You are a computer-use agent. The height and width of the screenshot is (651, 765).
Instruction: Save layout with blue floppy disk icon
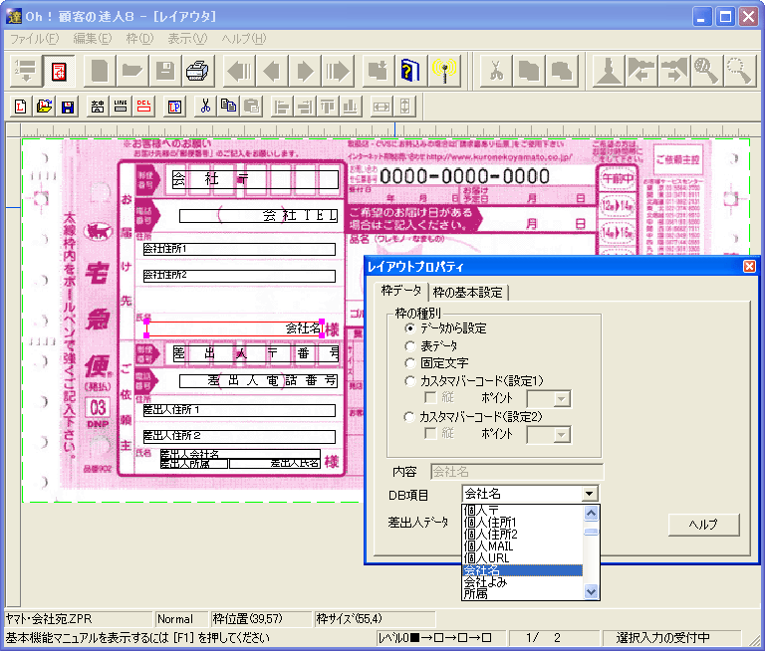tap(68, 106)
